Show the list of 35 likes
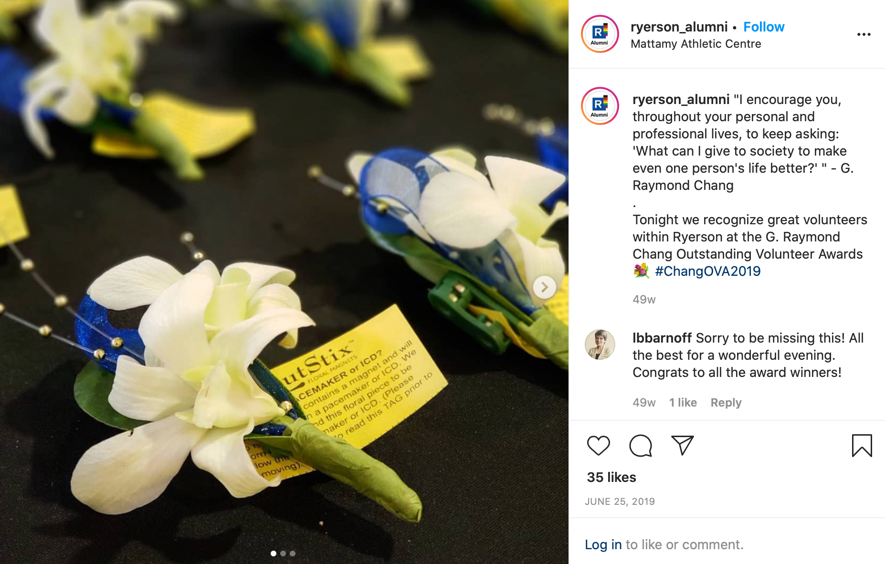The width and height of the screenshot is (885, 564). [611, 477]
